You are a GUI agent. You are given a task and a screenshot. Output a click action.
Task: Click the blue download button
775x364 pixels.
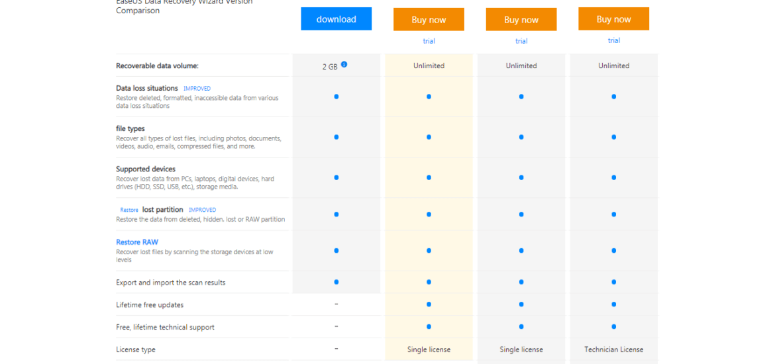coord(336,19)
